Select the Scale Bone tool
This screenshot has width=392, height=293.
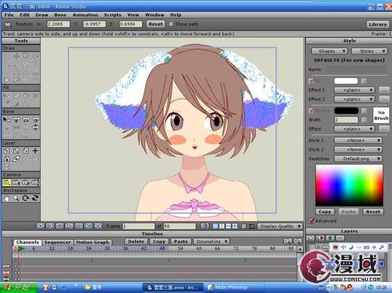(26, 119)
